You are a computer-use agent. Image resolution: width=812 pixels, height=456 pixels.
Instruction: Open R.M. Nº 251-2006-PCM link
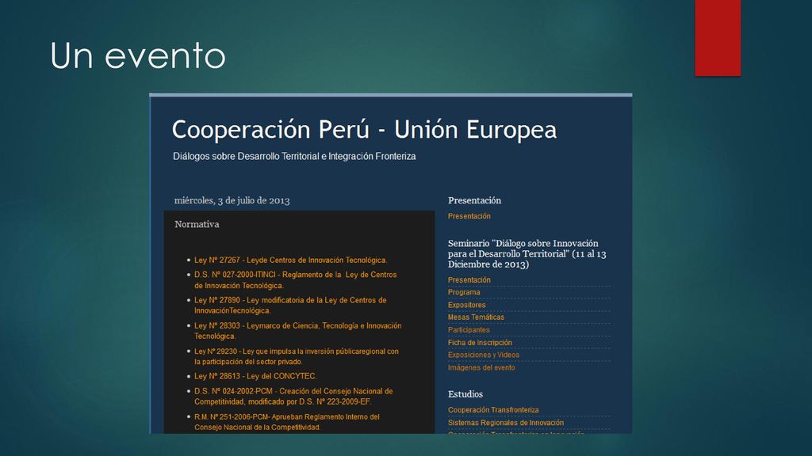click(x=287, y=422)
